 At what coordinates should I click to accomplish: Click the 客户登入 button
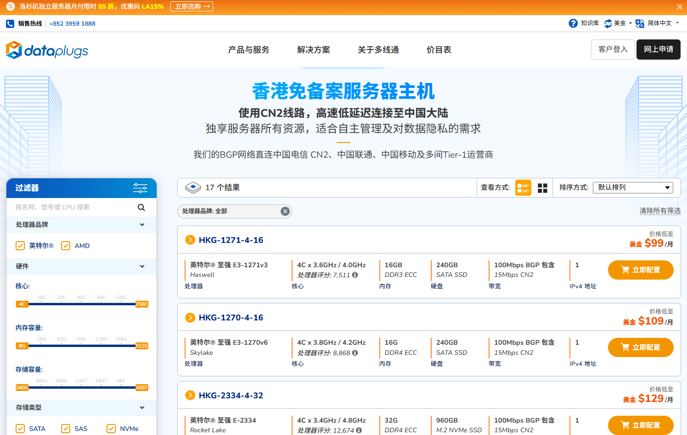613,50
